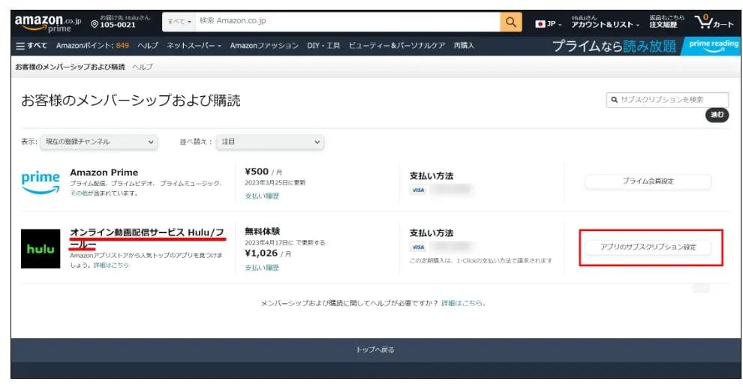Image resolution: width=743 pixels, height=387 pixels.
Task: Select Amazonファッション in navigation bar
Action: click(x=264, y=46)
